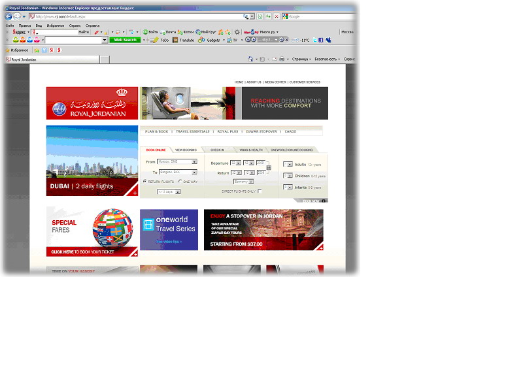523x392 pixels.
Task: Open Избранное favorites star button
Action: point(17,50)
